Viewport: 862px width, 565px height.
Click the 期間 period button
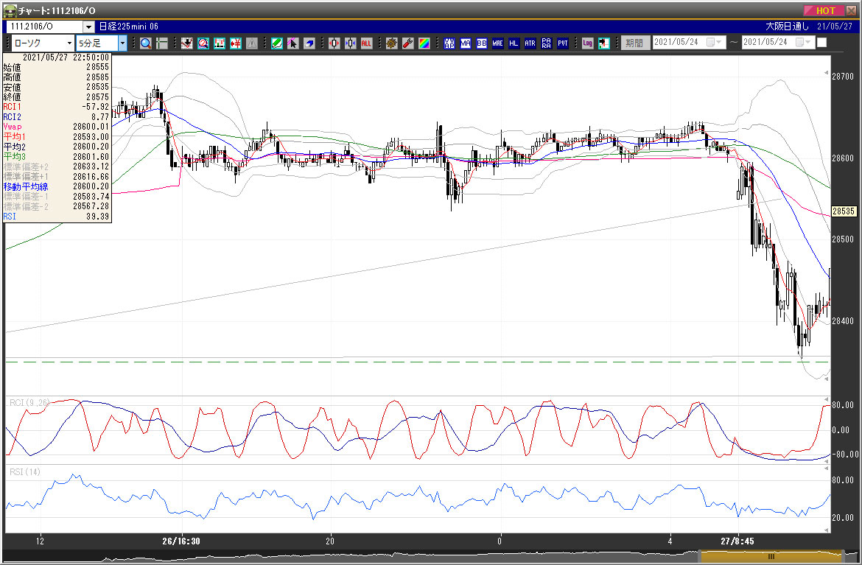tap(634, 43)
